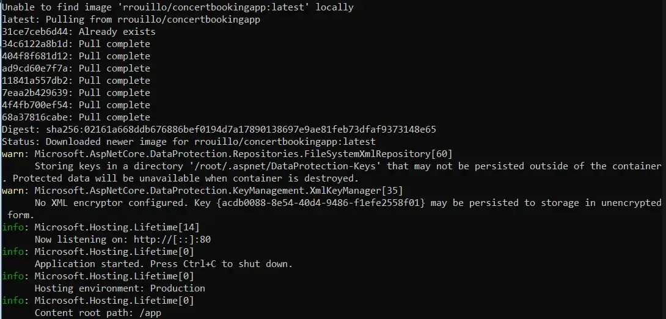
Task: Click the 404f8f681d12 Pull complete line
Action: click(76, 56)
